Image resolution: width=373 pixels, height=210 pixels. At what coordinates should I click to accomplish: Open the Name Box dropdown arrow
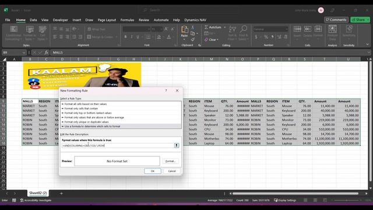tap(23, 52)
